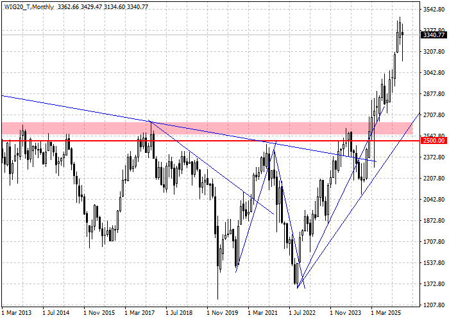Click the 2877.80 price axis label
This screenshot has height=320, width=449.
[434, 94]
